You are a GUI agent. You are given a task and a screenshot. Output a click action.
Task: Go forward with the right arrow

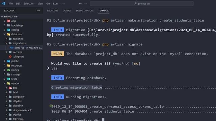(x=86, y=4)
